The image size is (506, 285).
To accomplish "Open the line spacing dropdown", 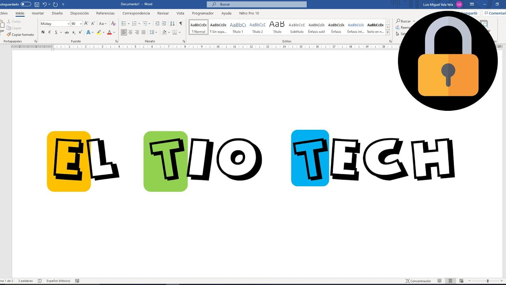I will coord(153,32).
